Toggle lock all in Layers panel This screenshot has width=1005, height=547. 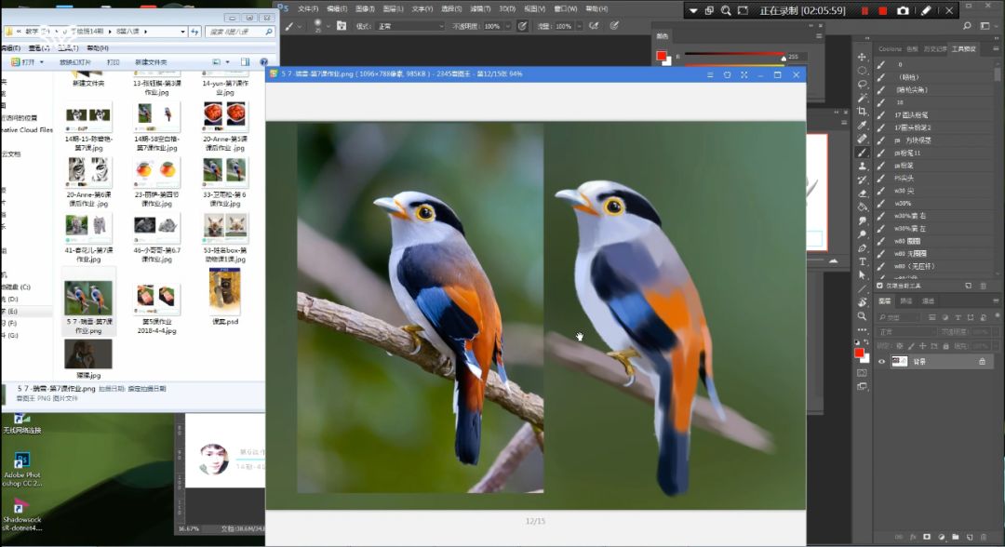click(x=946, y=346)
